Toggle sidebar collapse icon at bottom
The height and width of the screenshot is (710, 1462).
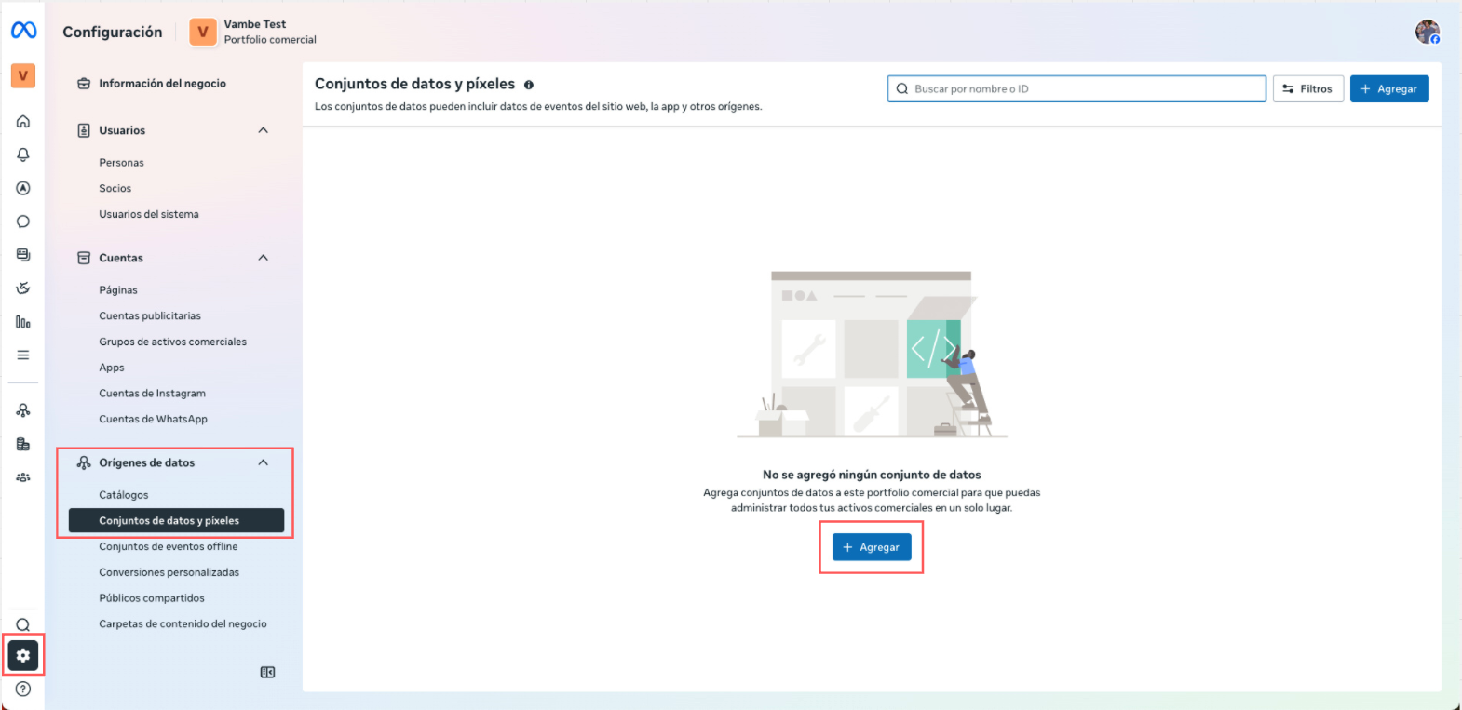click(267, 673)
